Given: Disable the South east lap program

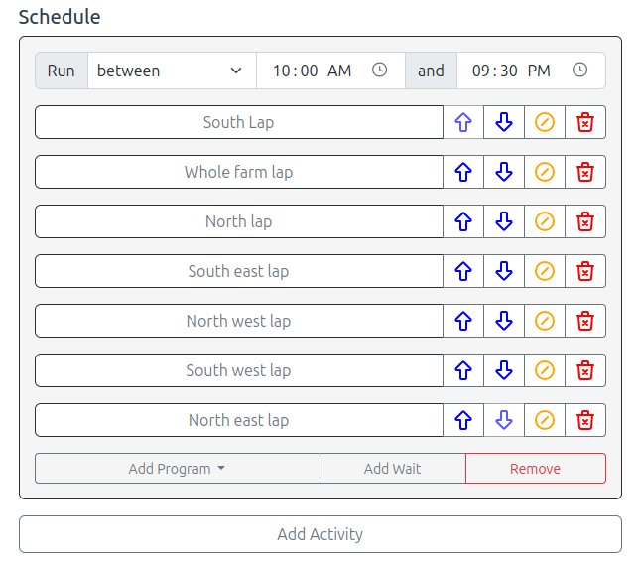Looking at the screenshot, I should (x=545, y=271).
